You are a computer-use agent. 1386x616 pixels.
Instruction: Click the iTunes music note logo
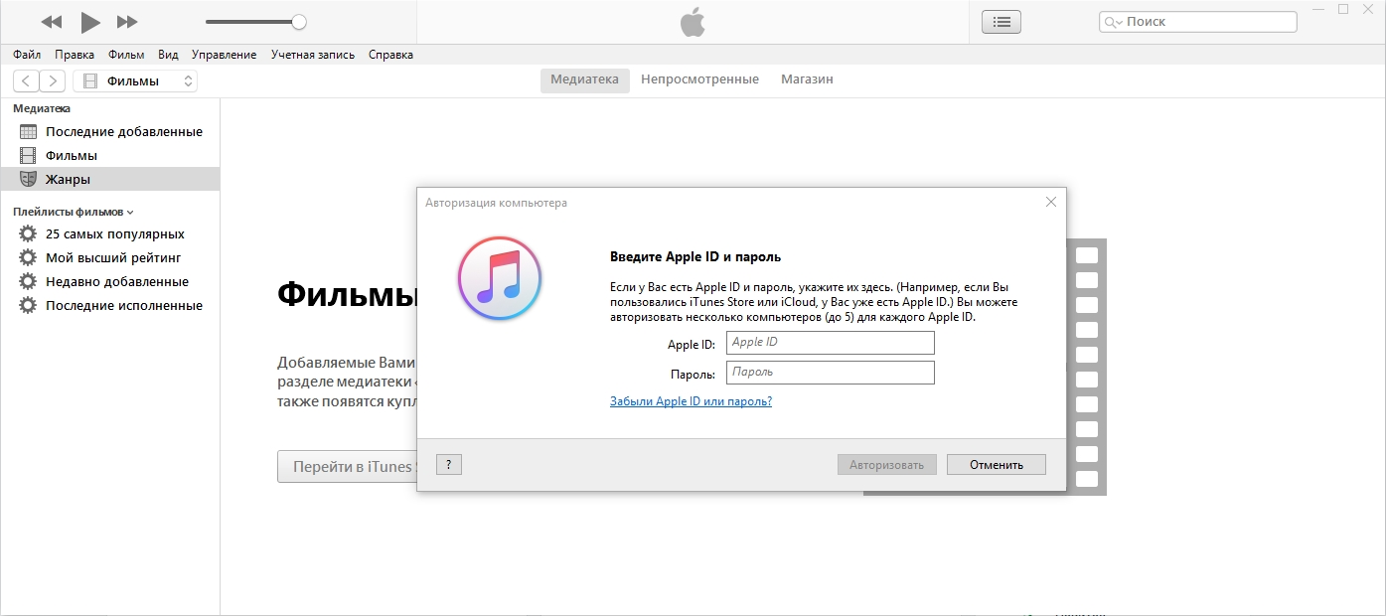(500, 279)
